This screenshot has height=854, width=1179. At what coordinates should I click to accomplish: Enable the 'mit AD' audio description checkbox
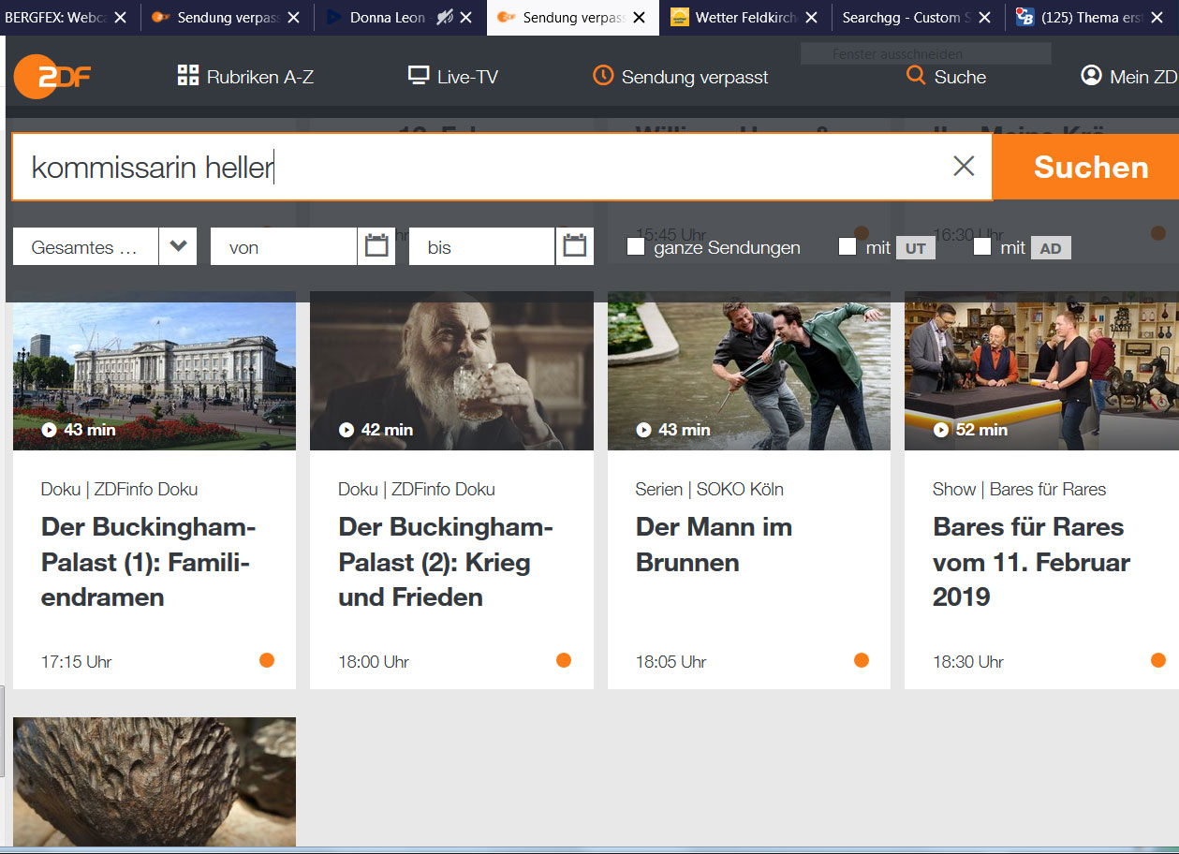tap(982, 247)
